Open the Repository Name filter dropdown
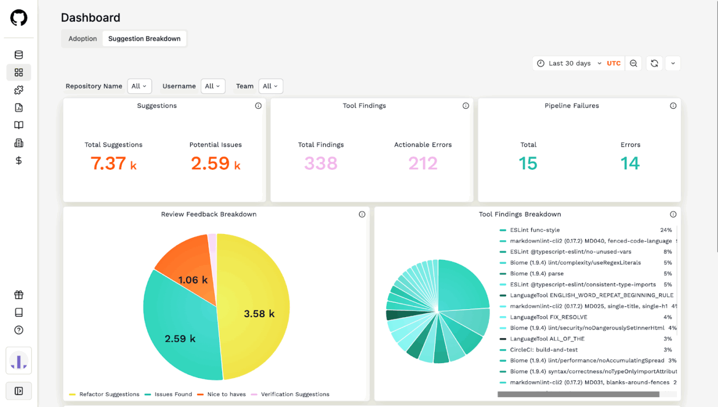Viewport: 718px width, 407px height. [x=139, y=86]
